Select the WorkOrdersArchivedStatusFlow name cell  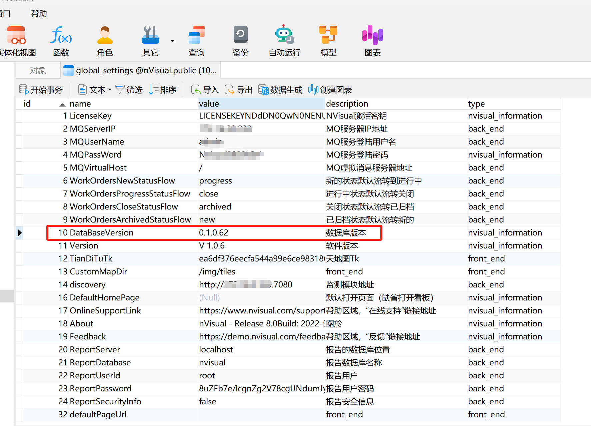[133, 220]
